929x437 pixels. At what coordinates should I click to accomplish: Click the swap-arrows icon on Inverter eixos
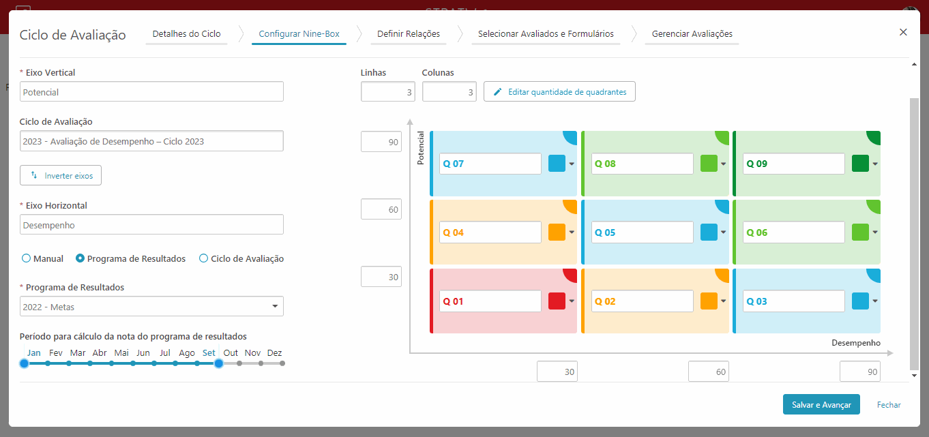coord(34,175)
